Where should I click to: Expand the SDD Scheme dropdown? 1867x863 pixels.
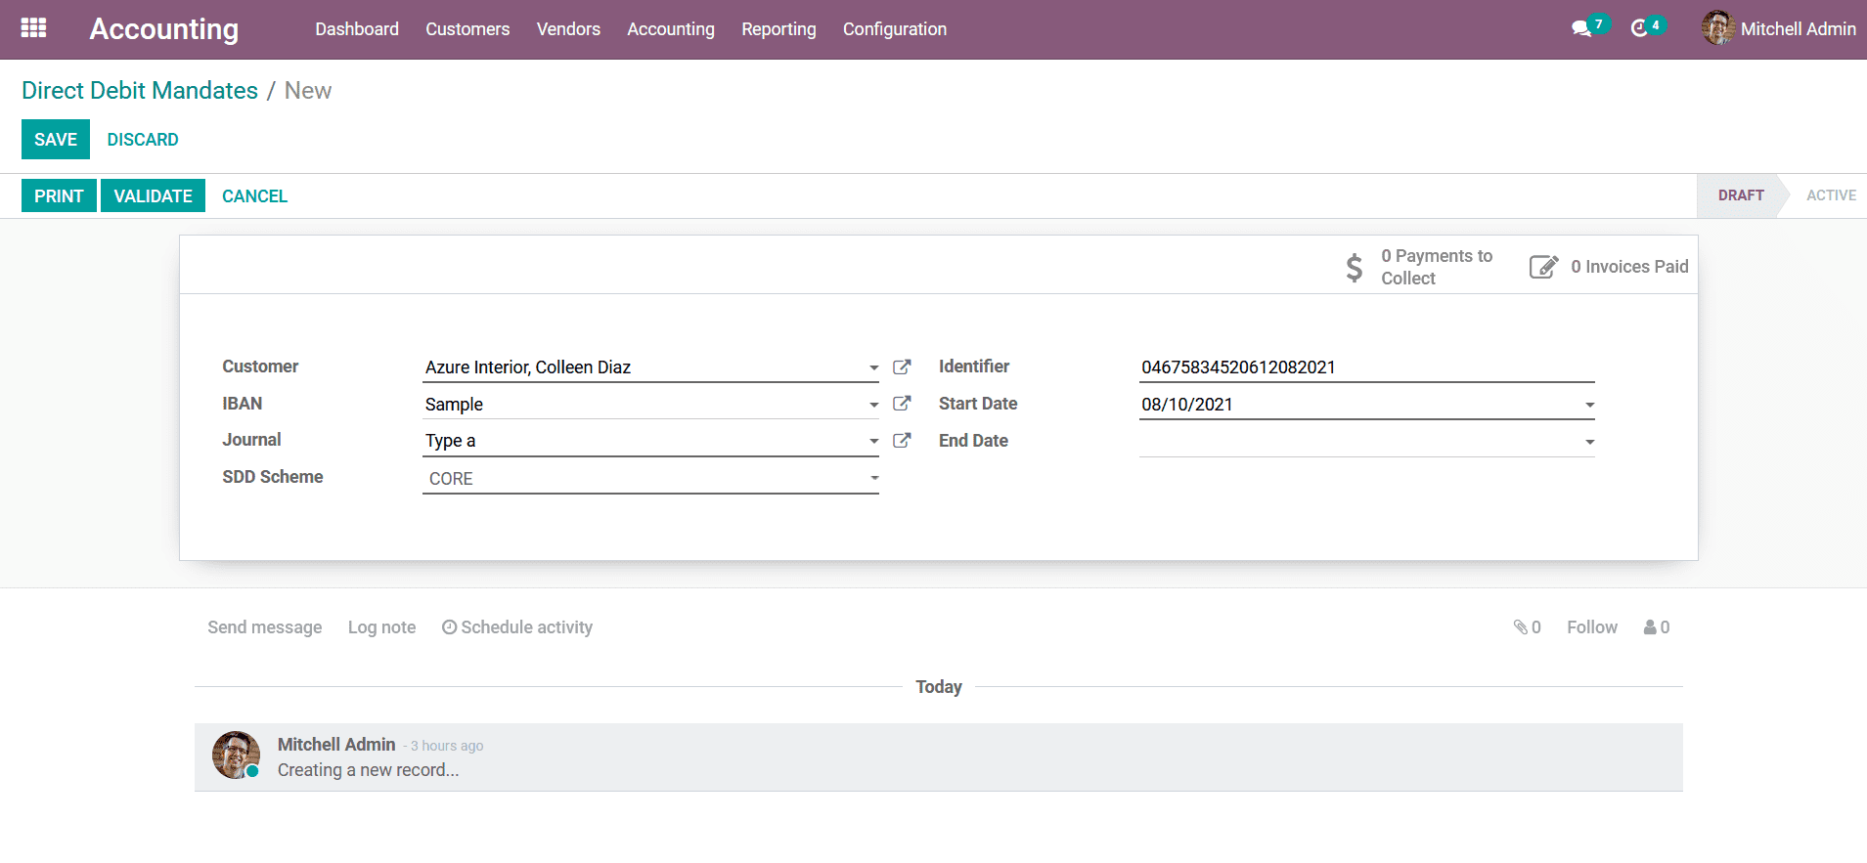873,479
